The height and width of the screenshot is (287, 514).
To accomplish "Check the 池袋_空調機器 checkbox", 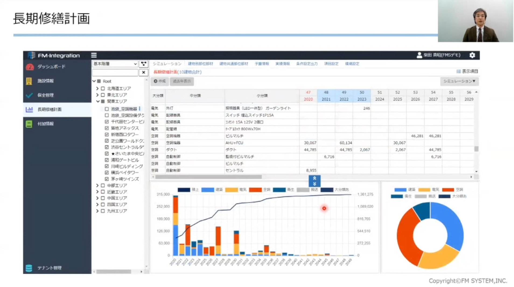I will 107,109.
